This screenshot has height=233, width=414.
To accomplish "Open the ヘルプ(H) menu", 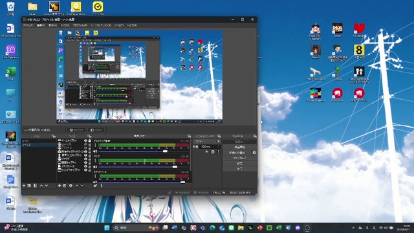I will click(x=132, y=25).
